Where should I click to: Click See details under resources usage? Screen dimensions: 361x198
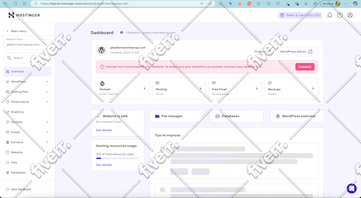(x=104, y=165)
